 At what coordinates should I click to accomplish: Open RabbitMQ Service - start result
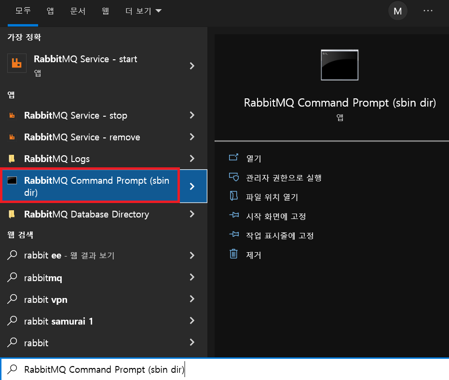(x=90, y=66)
